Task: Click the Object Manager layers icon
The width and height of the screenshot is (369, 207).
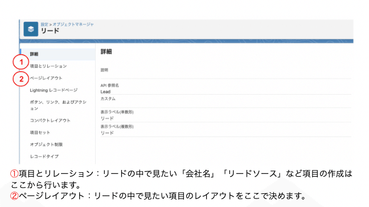Action: click(x=31, y=29)
